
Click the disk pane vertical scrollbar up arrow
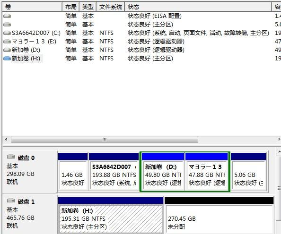click(279, 152)
